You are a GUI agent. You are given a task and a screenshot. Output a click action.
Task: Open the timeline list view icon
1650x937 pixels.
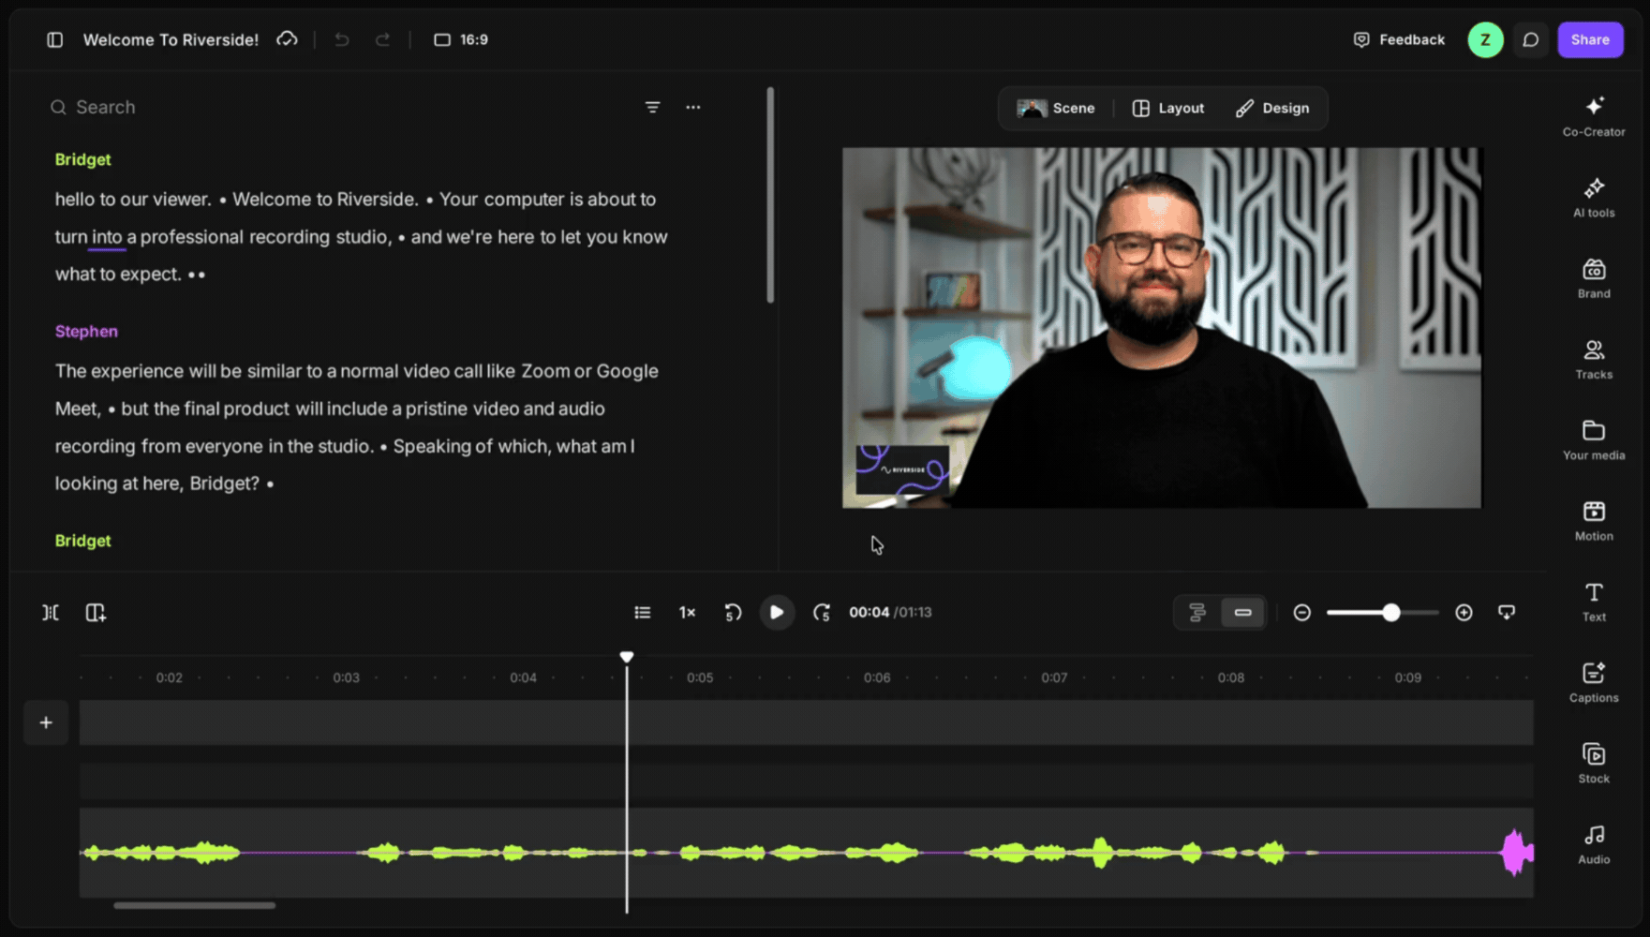point(642,612)
